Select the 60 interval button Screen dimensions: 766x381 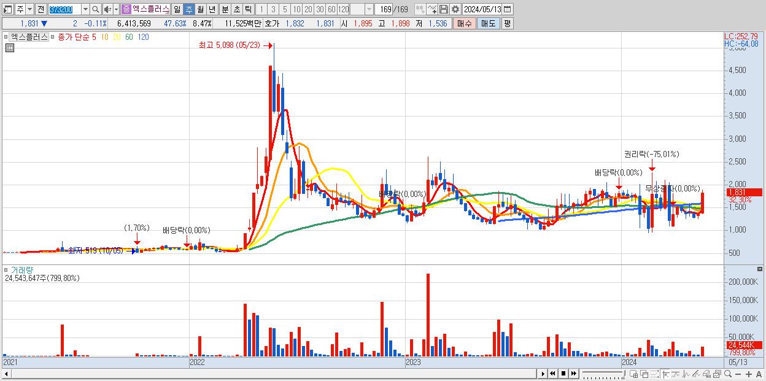click(x=331, y=9)
